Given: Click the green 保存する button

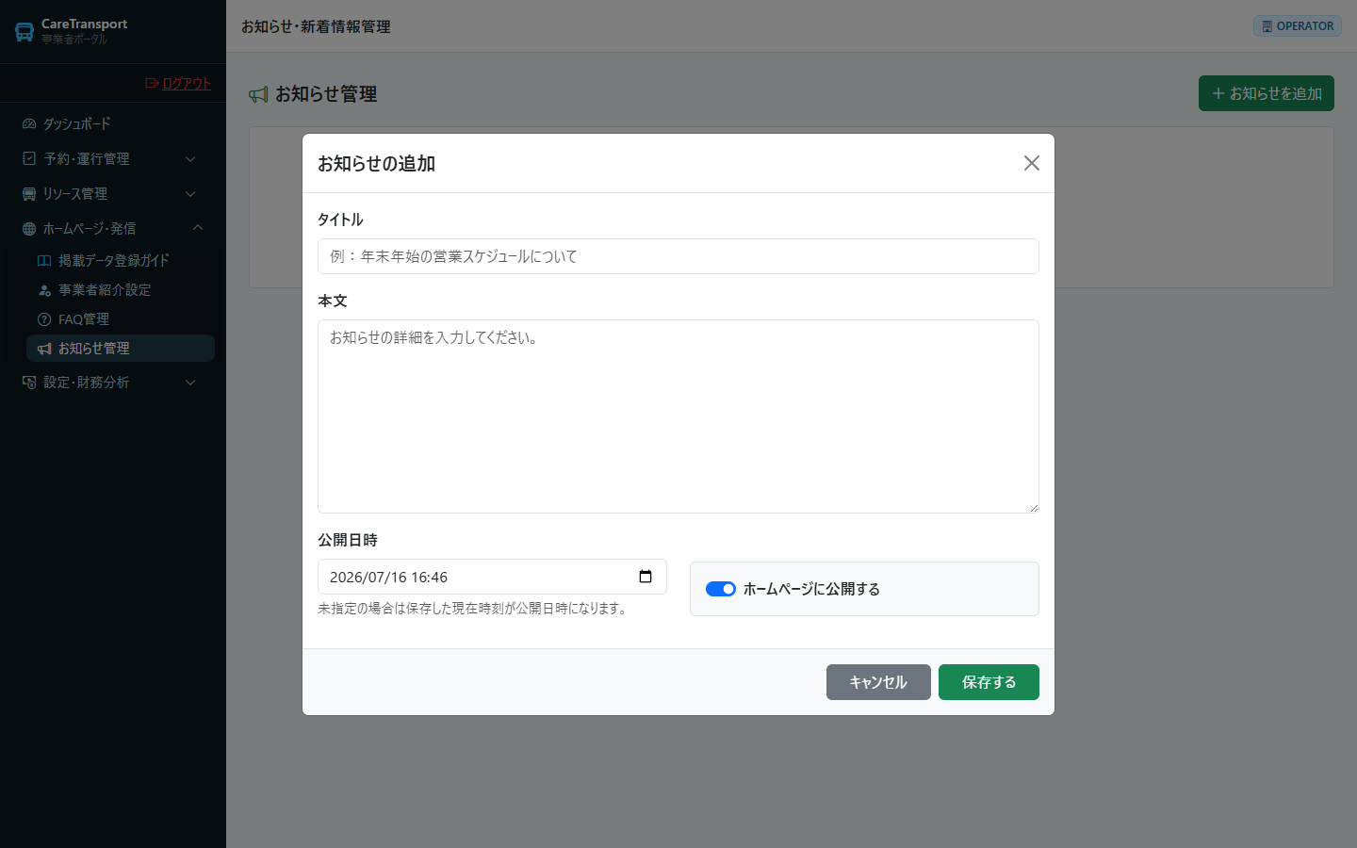Looking at the screenshot, I should coord(989,682).
